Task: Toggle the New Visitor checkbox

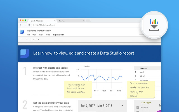Action: 138,107
